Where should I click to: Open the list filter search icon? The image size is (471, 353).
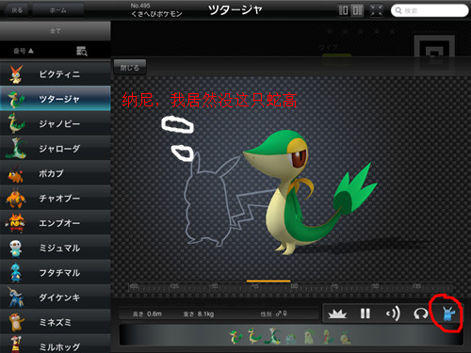[x=82, y=51]
